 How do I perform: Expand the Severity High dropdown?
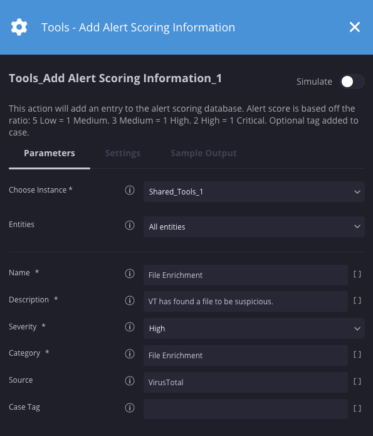[x=254, y=329]
